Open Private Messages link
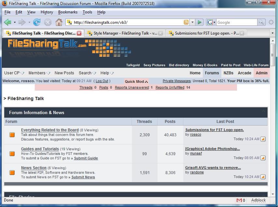Screen dimensions: 278x207 176,81
